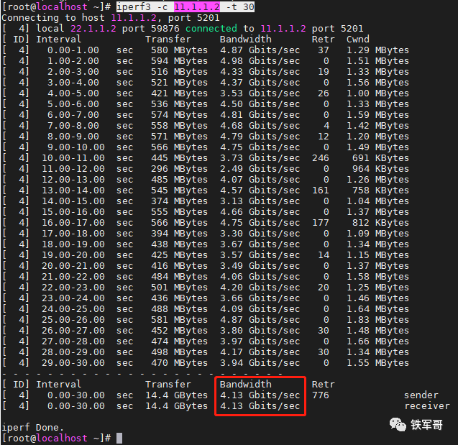This screenshot has width=458, height=445.
Task: Click the 580 MBytes transfer value
Action: pyautogui.click(x=179, y=50)
